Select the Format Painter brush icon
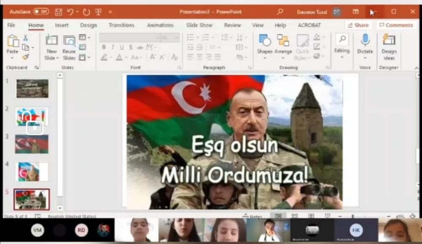 (x=26, y=57)
